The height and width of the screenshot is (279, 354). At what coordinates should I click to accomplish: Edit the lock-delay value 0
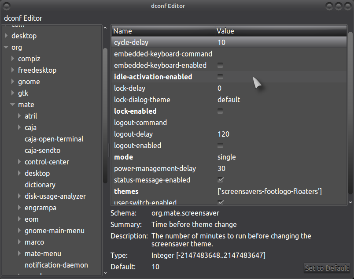pyautogui.click(x=219, y=88)
